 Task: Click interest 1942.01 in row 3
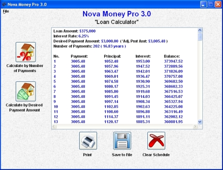(143, 71)
